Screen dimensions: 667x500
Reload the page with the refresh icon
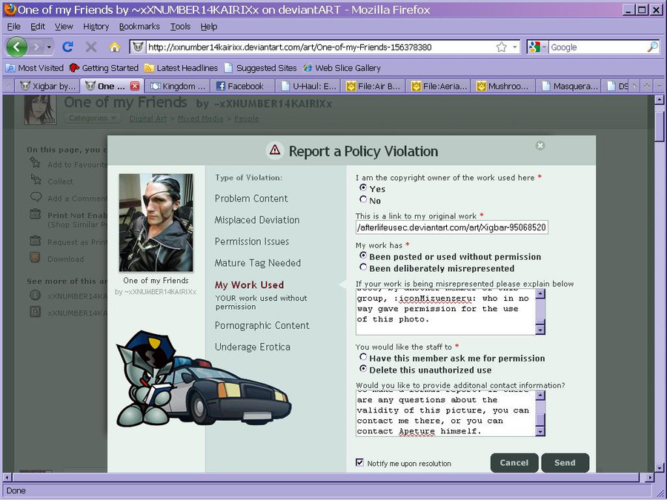pos(67,47)
